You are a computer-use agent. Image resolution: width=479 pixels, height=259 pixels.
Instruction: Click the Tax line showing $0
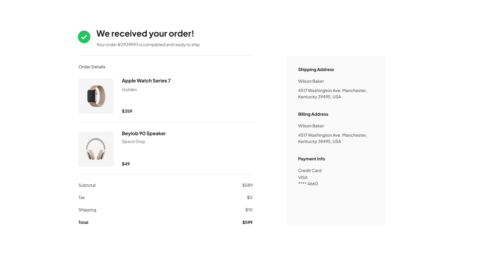pos(250,197)
